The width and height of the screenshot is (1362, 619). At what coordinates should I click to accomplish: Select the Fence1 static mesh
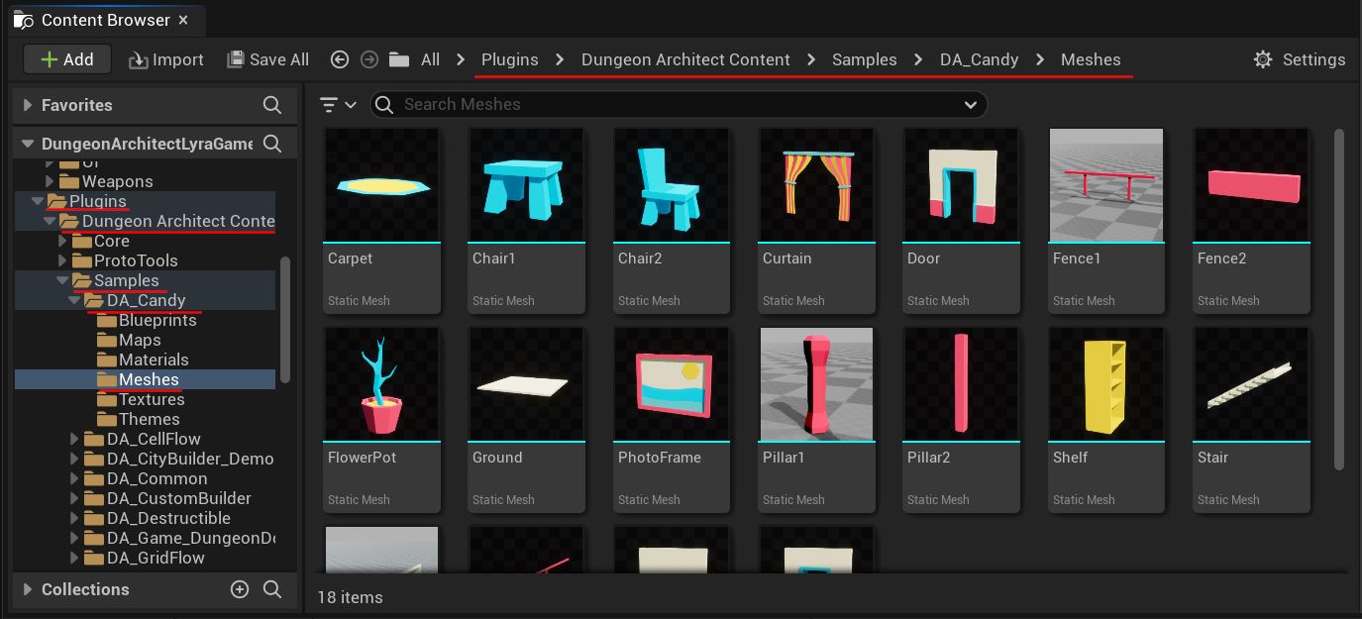pyautogui.click(x=1106, y=221)
